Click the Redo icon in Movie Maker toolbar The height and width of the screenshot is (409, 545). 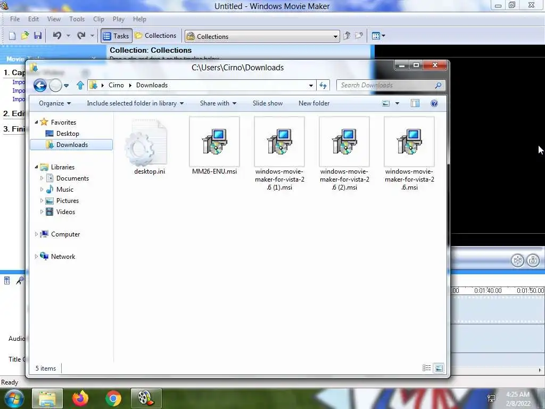[81, 36]
